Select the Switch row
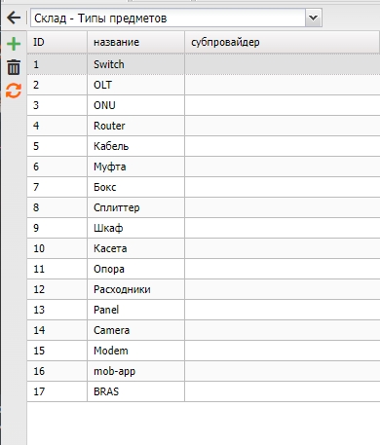380x445 pixels. pos(204,64)
